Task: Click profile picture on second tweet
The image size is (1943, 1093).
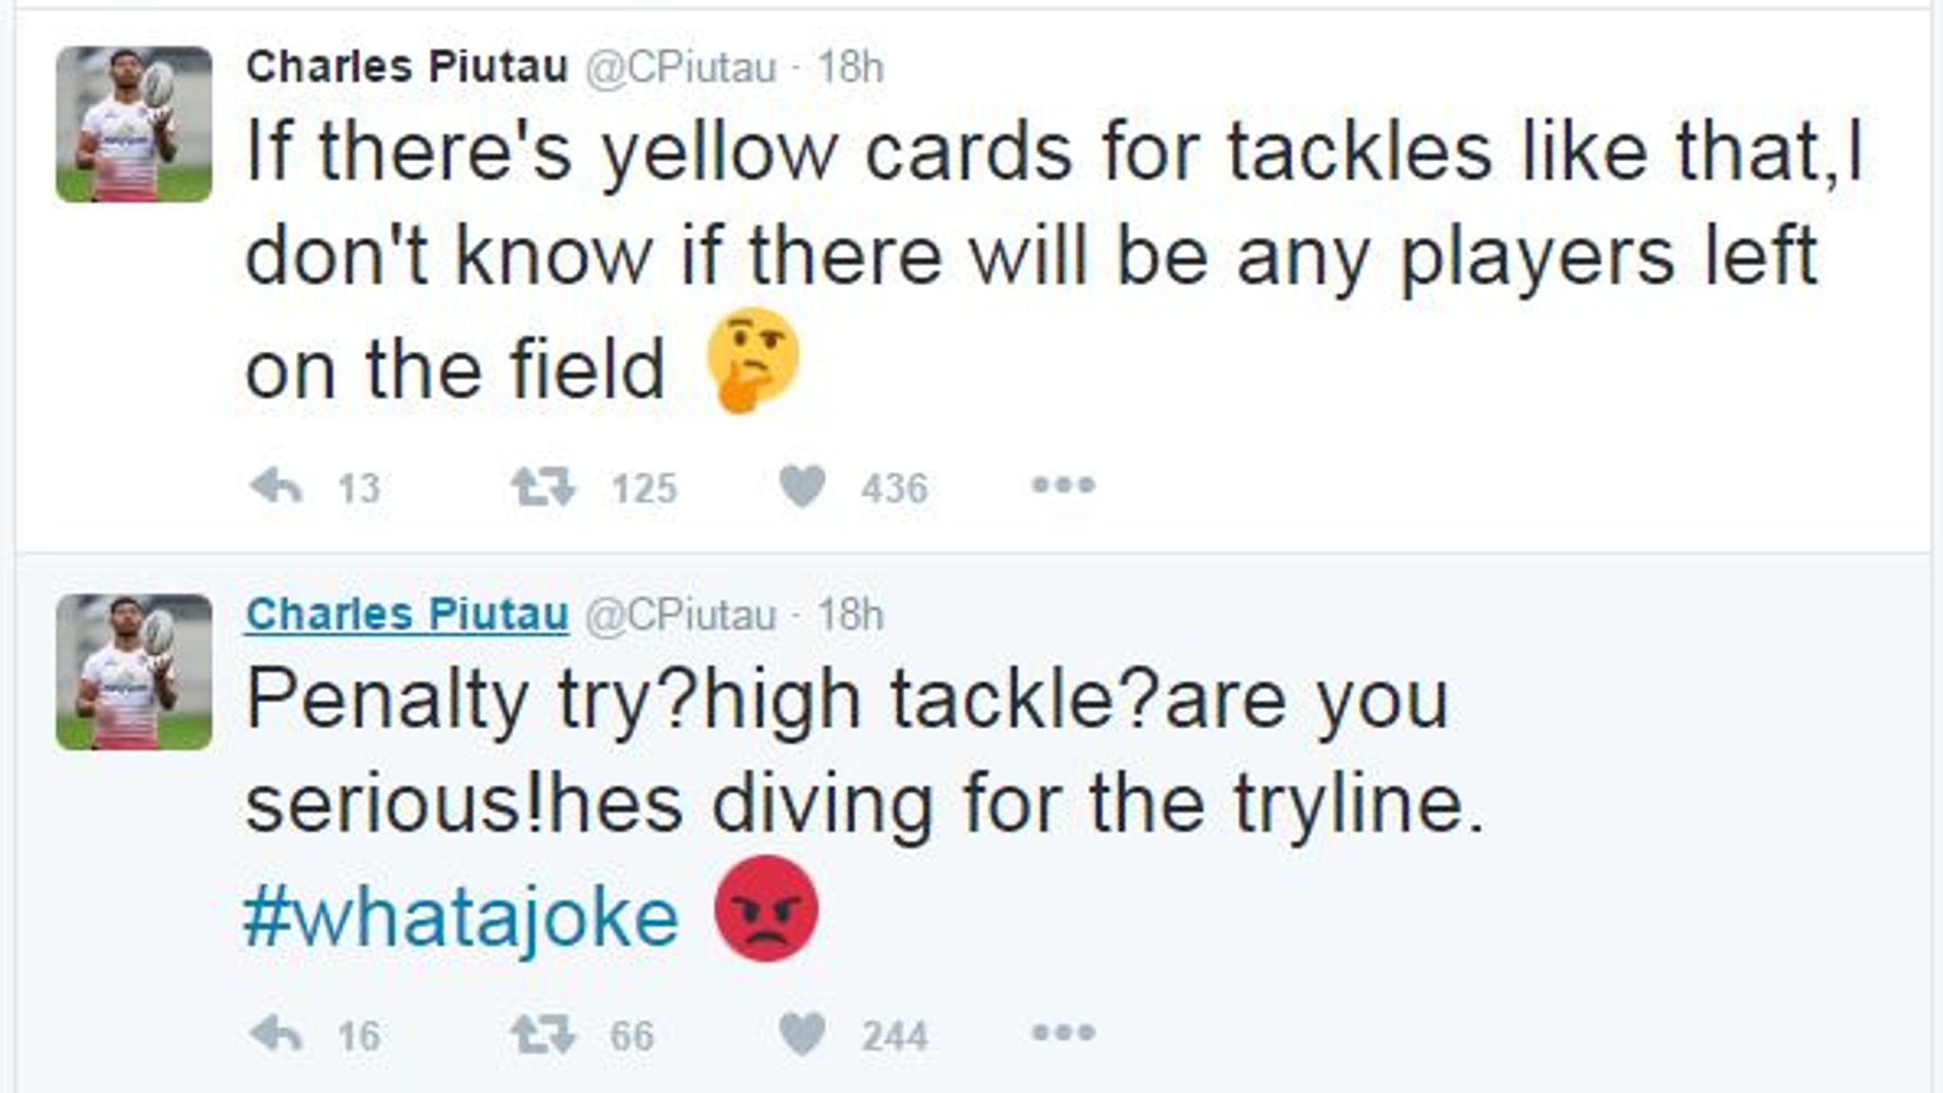Action: (134, 672)
